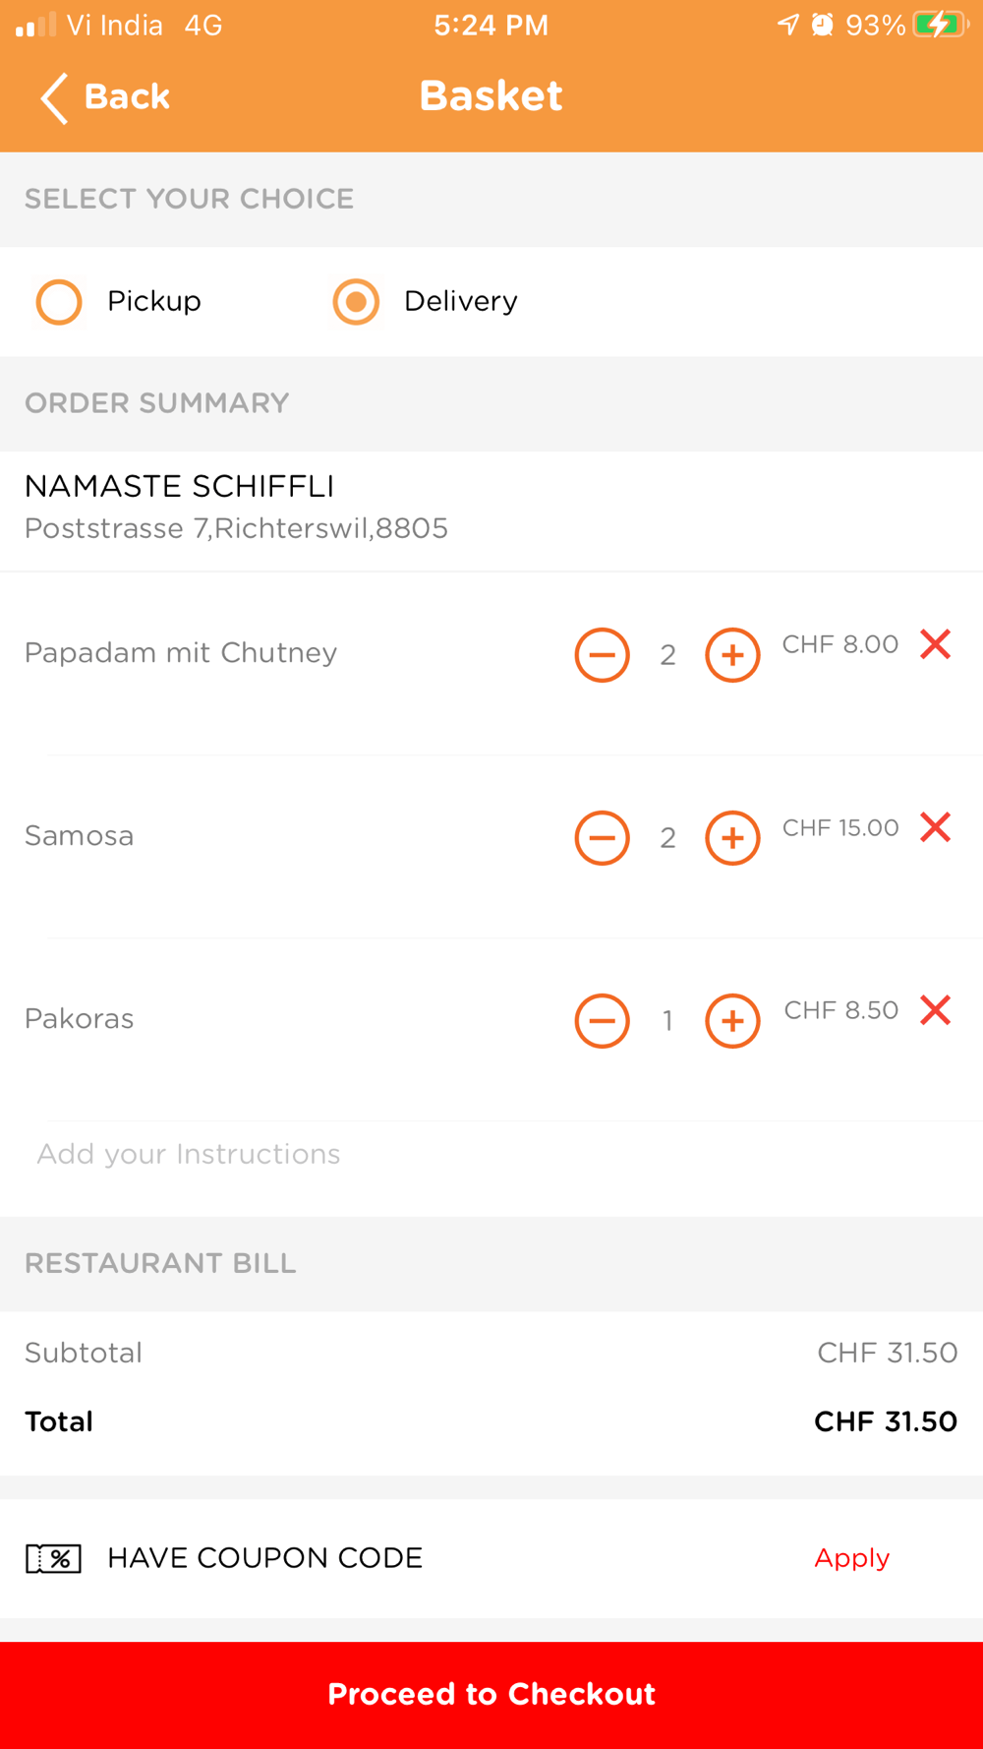The image size is (983, 1749).
Task: Focus the Add your Instructions field
Action: pyautogui.click(x=491, y=1154)
